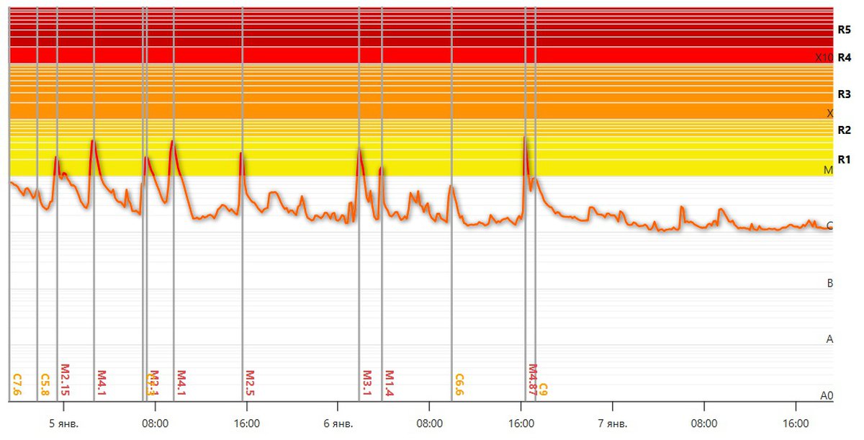Click the C6.6 flare marker label
The image size is (864, 440).
pyautogui.click(x=459, y=385)
